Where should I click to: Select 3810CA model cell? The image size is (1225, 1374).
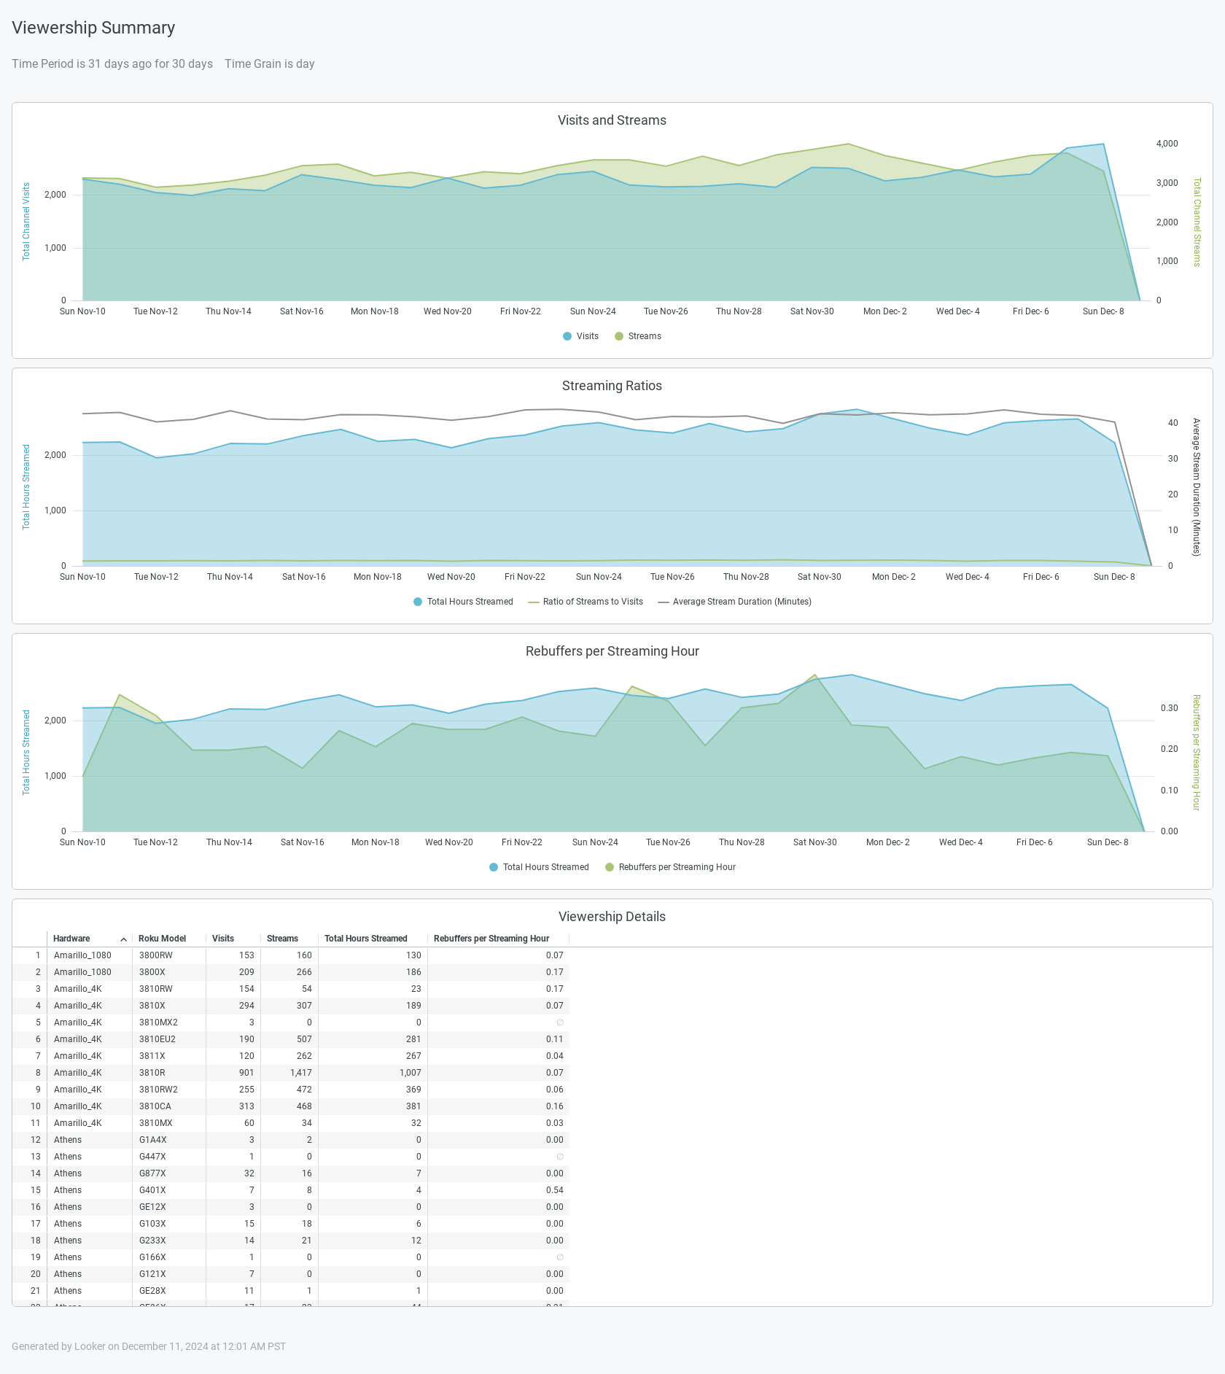[155, 1106]
